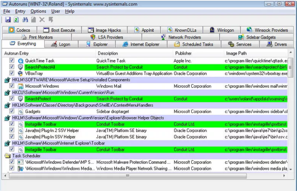Disable the SearchProtect entry checkbox
This screenshot has width=297, height=191.
(x=12, y=98)
